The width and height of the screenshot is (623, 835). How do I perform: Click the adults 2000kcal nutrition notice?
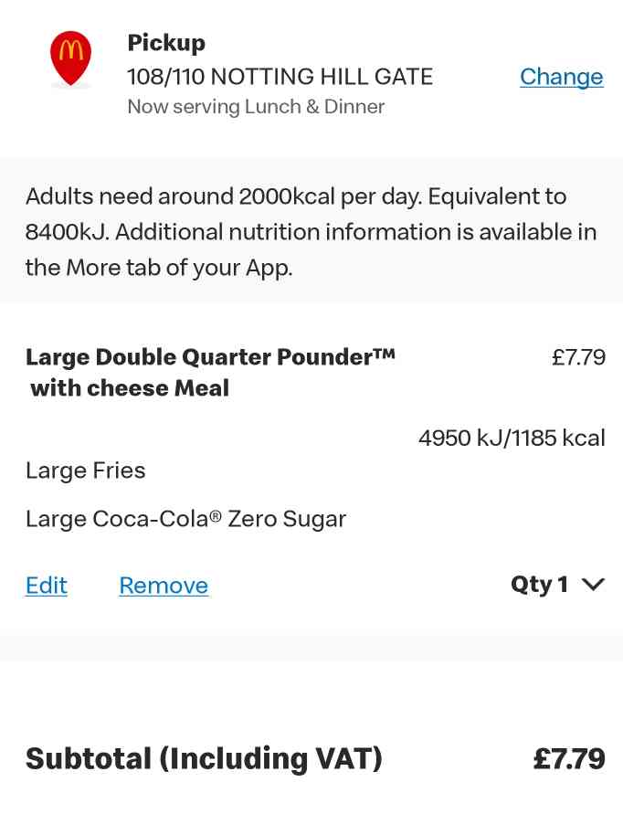tap(311, 232)
